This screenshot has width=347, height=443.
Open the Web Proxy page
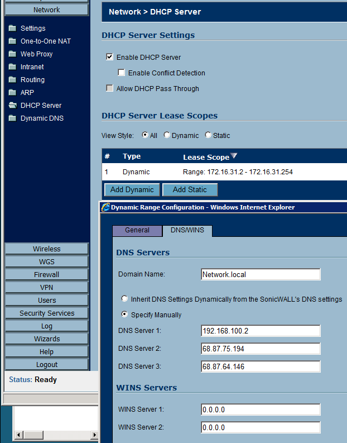[x=37, y=54]
